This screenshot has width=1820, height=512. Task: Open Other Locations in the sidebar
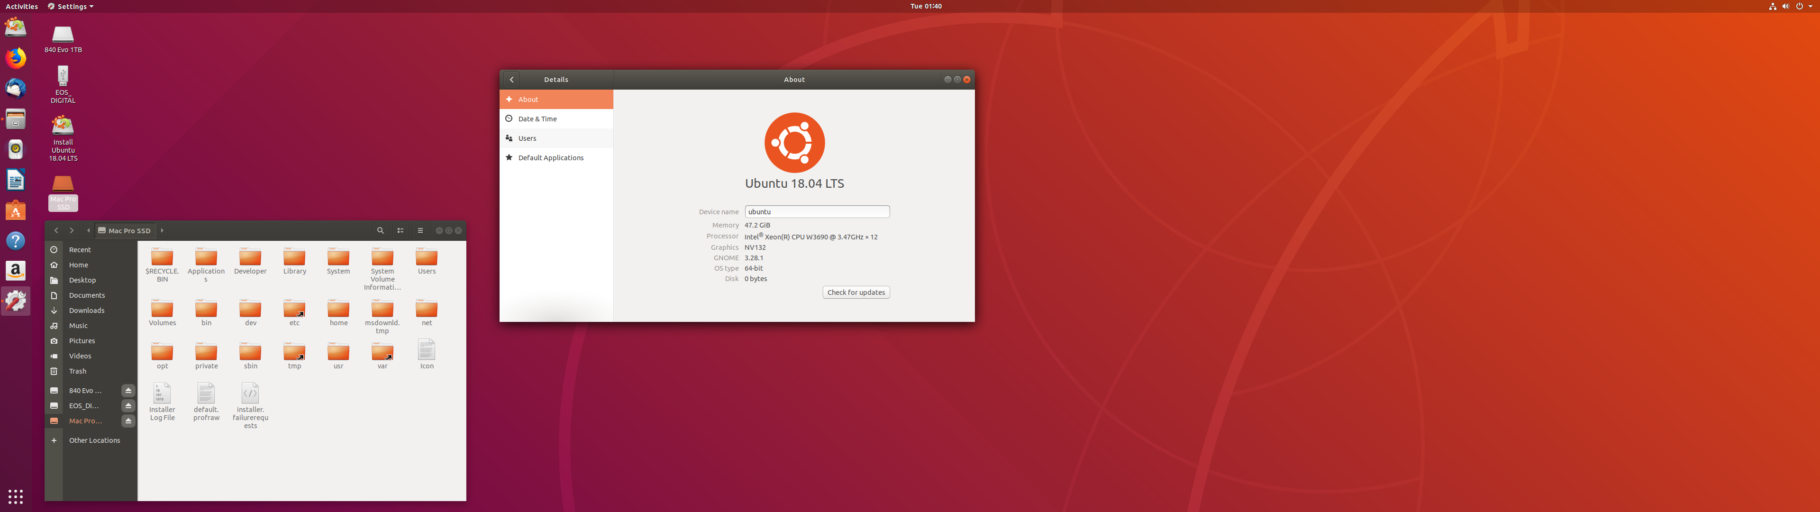pyautogui.click(x=92, y=440)
